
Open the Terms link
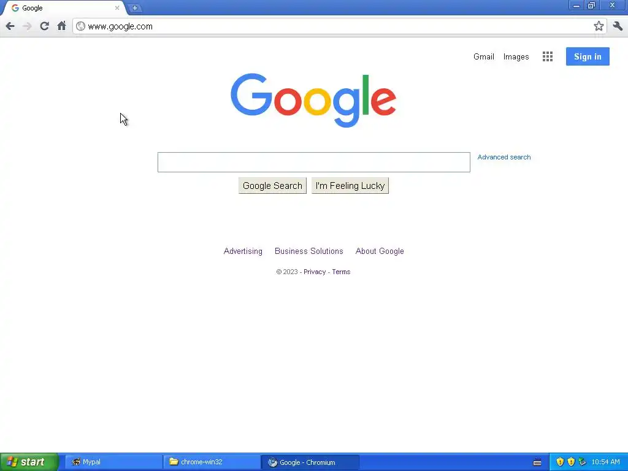click(x=341, y=272)
